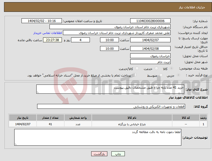Screen dimensions: 212x161
Task: Select the متوسط purchase type radio
Action: pyautogui.click(x=161, y=75)
